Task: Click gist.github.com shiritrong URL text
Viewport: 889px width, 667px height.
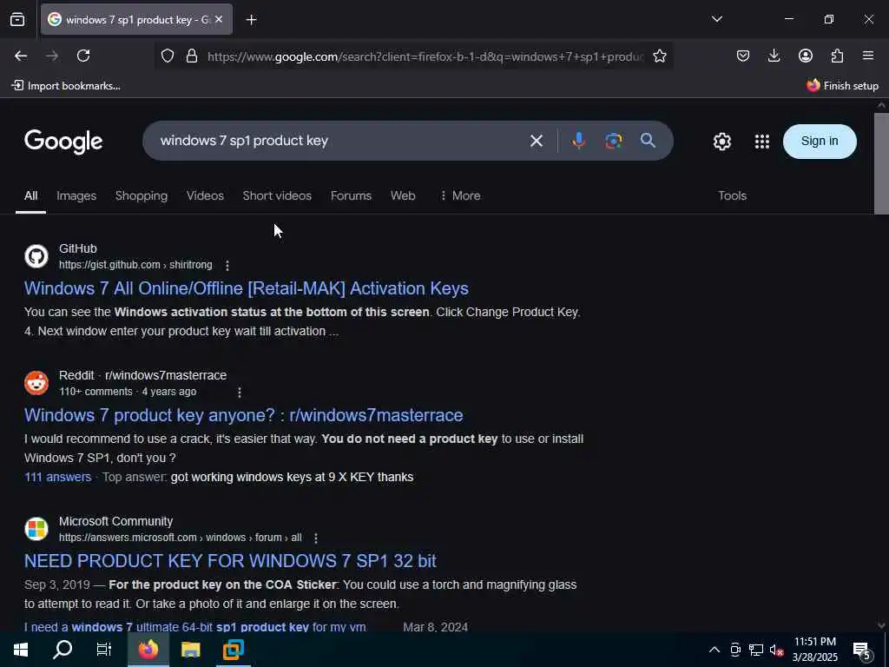Action: coord(135,265)
